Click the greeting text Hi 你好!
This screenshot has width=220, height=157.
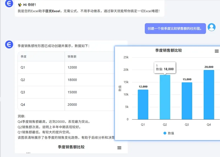pyautogui.click(x=30, y=5)
